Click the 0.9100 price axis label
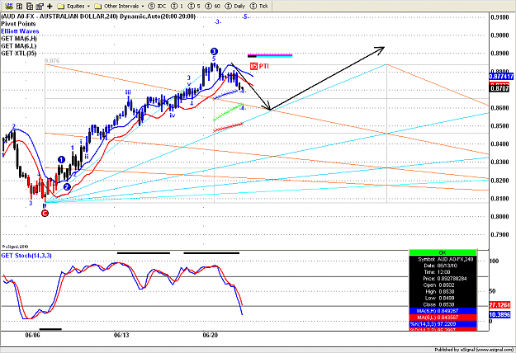This screenshot has width=516, height=353. (x=499, y=17)
